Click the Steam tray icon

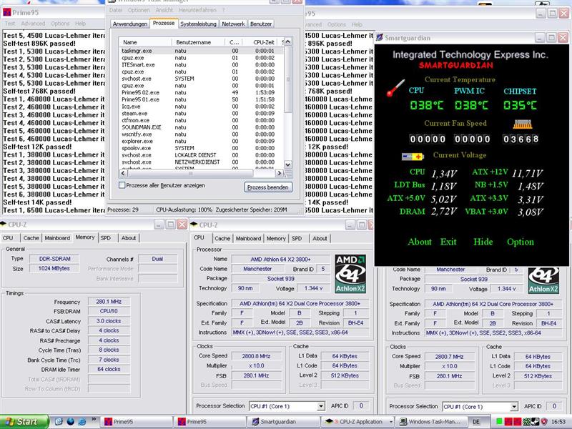(x=535, y=422)
